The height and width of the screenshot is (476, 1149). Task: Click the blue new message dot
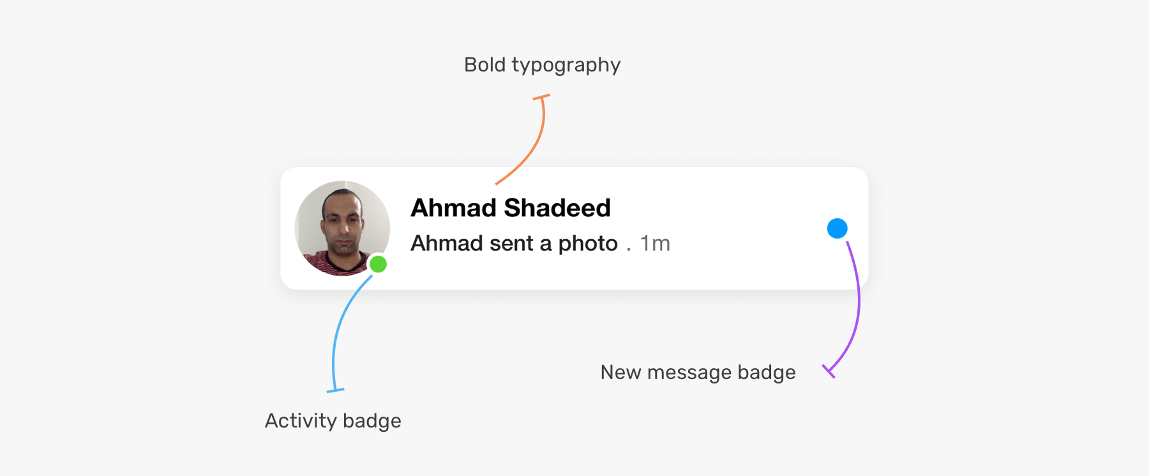pos(837,228)
